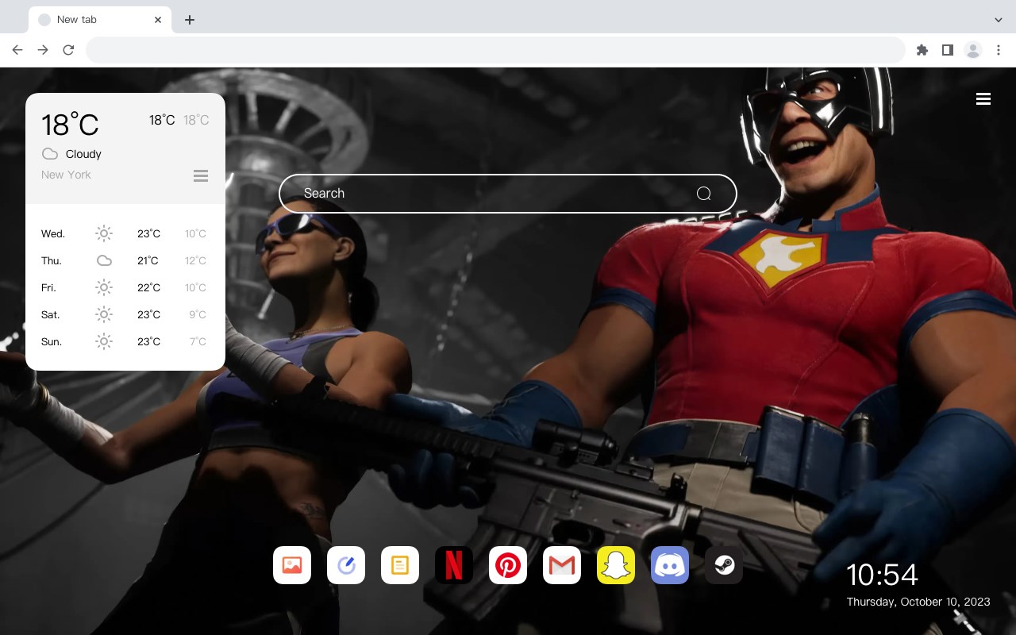The image size is (1016, 635).
Task: Click the 9°C low for Saturday
Action: tap(198, 315)
